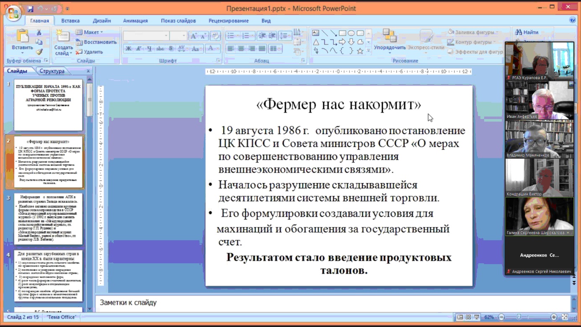The height and width of the screenshot is (327, 581).
Task: Click Удалить to delete slide
Action: [89, 52]
